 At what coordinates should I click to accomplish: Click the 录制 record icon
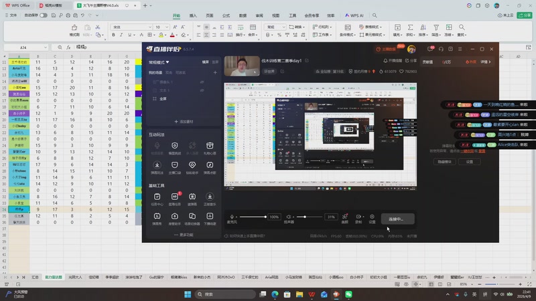coord(358,217)
